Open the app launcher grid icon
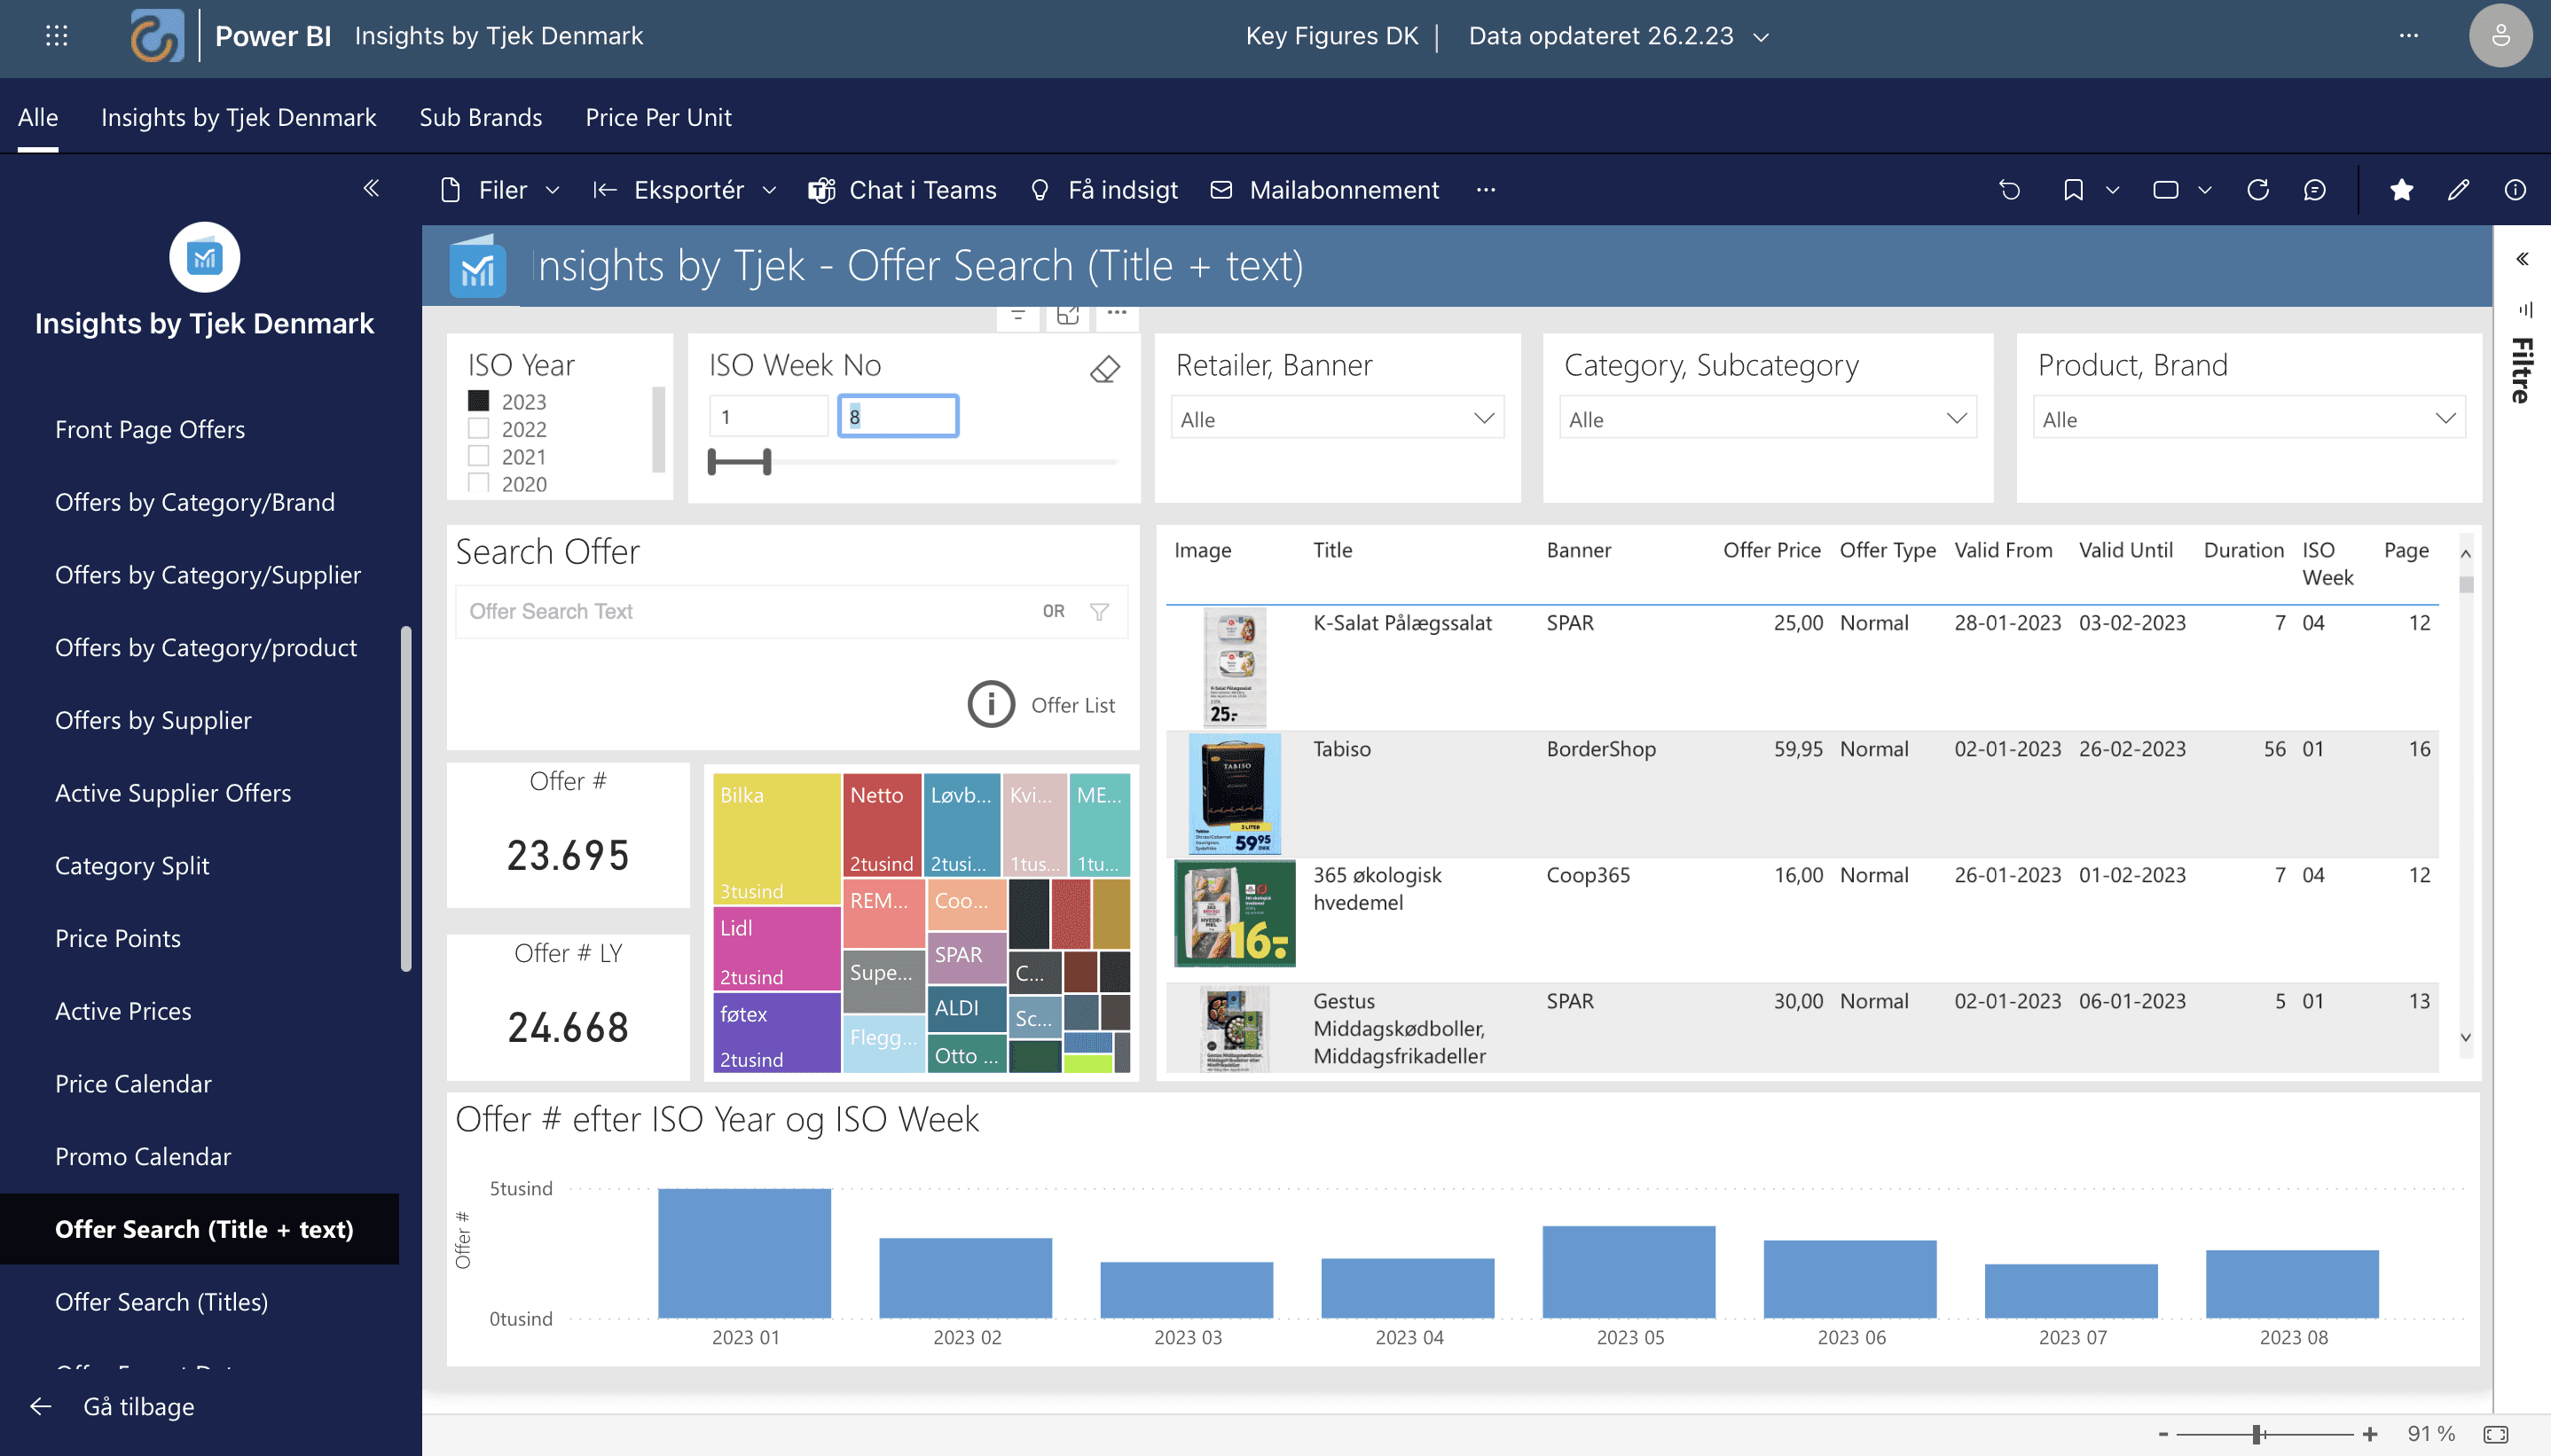The height and width of the screenshot is (1456, 2551). 57,36
